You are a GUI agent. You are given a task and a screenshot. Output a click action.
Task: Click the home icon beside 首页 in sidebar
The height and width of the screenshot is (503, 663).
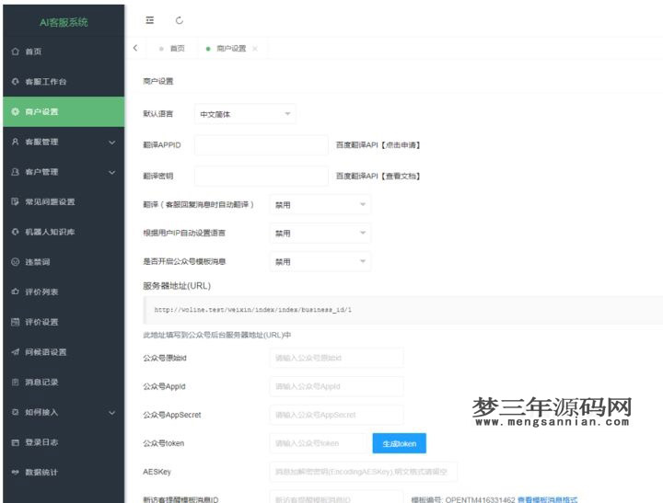16,51
